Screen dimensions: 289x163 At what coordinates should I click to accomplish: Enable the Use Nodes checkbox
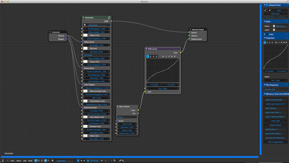pyautogui.click(x=88, y=160)
